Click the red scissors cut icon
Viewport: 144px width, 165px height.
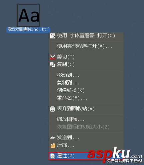[x=53, y=57]
